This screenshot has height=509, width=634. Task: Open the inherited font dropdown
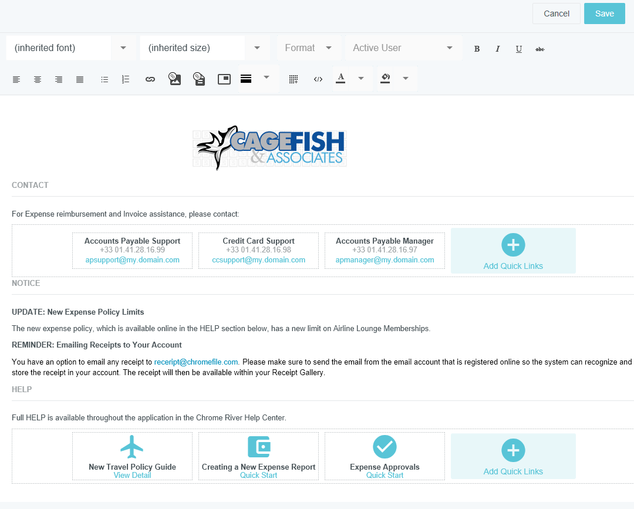tap(70, 48)
